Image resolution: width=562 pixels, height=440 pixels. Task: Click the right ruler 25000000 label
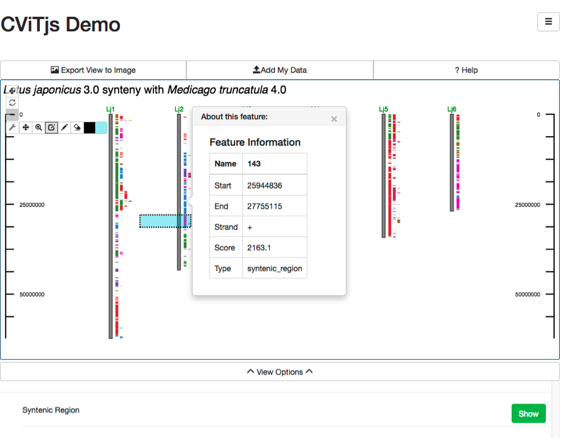(x=527, y=205)
